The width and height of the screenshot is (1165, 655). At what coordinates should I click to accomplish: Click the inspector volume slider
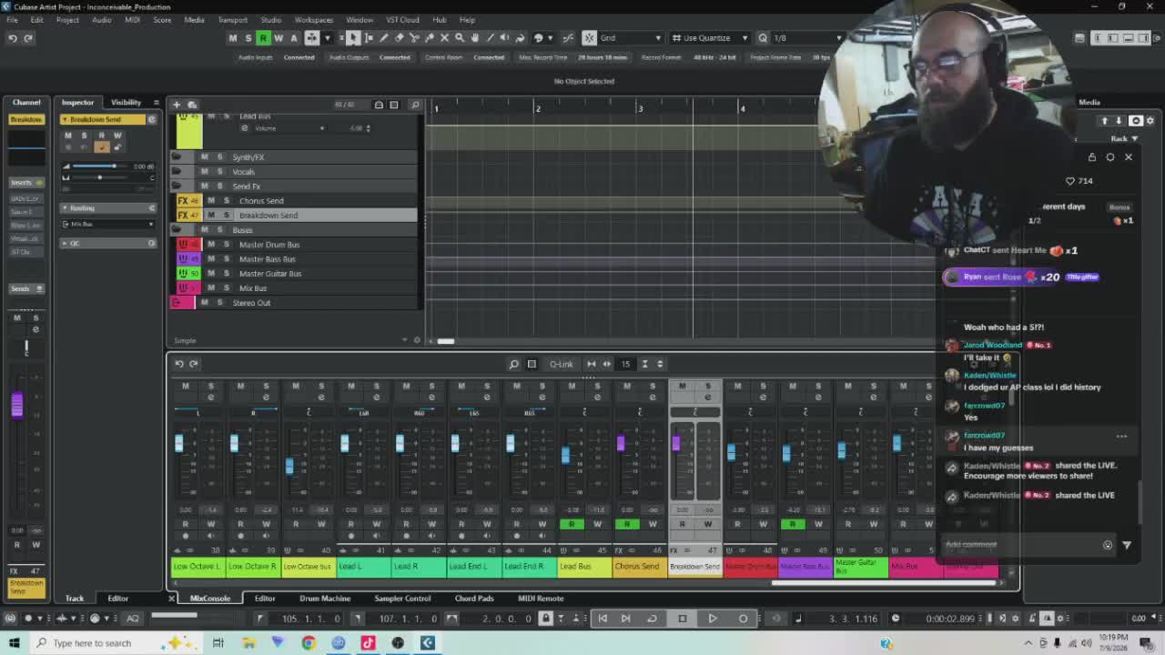[x=99, y=166]
